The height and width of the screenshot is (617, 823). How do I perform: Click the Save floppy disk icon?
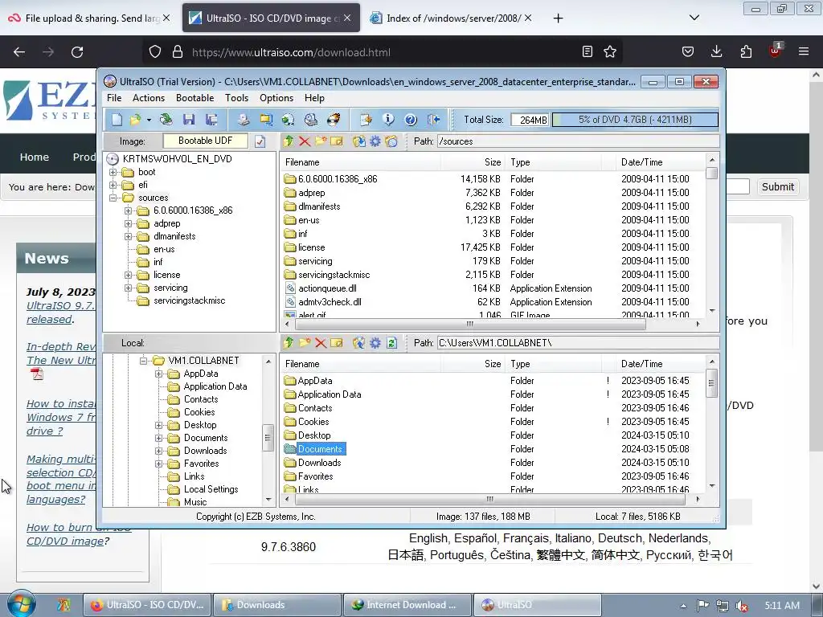[188, 121]
